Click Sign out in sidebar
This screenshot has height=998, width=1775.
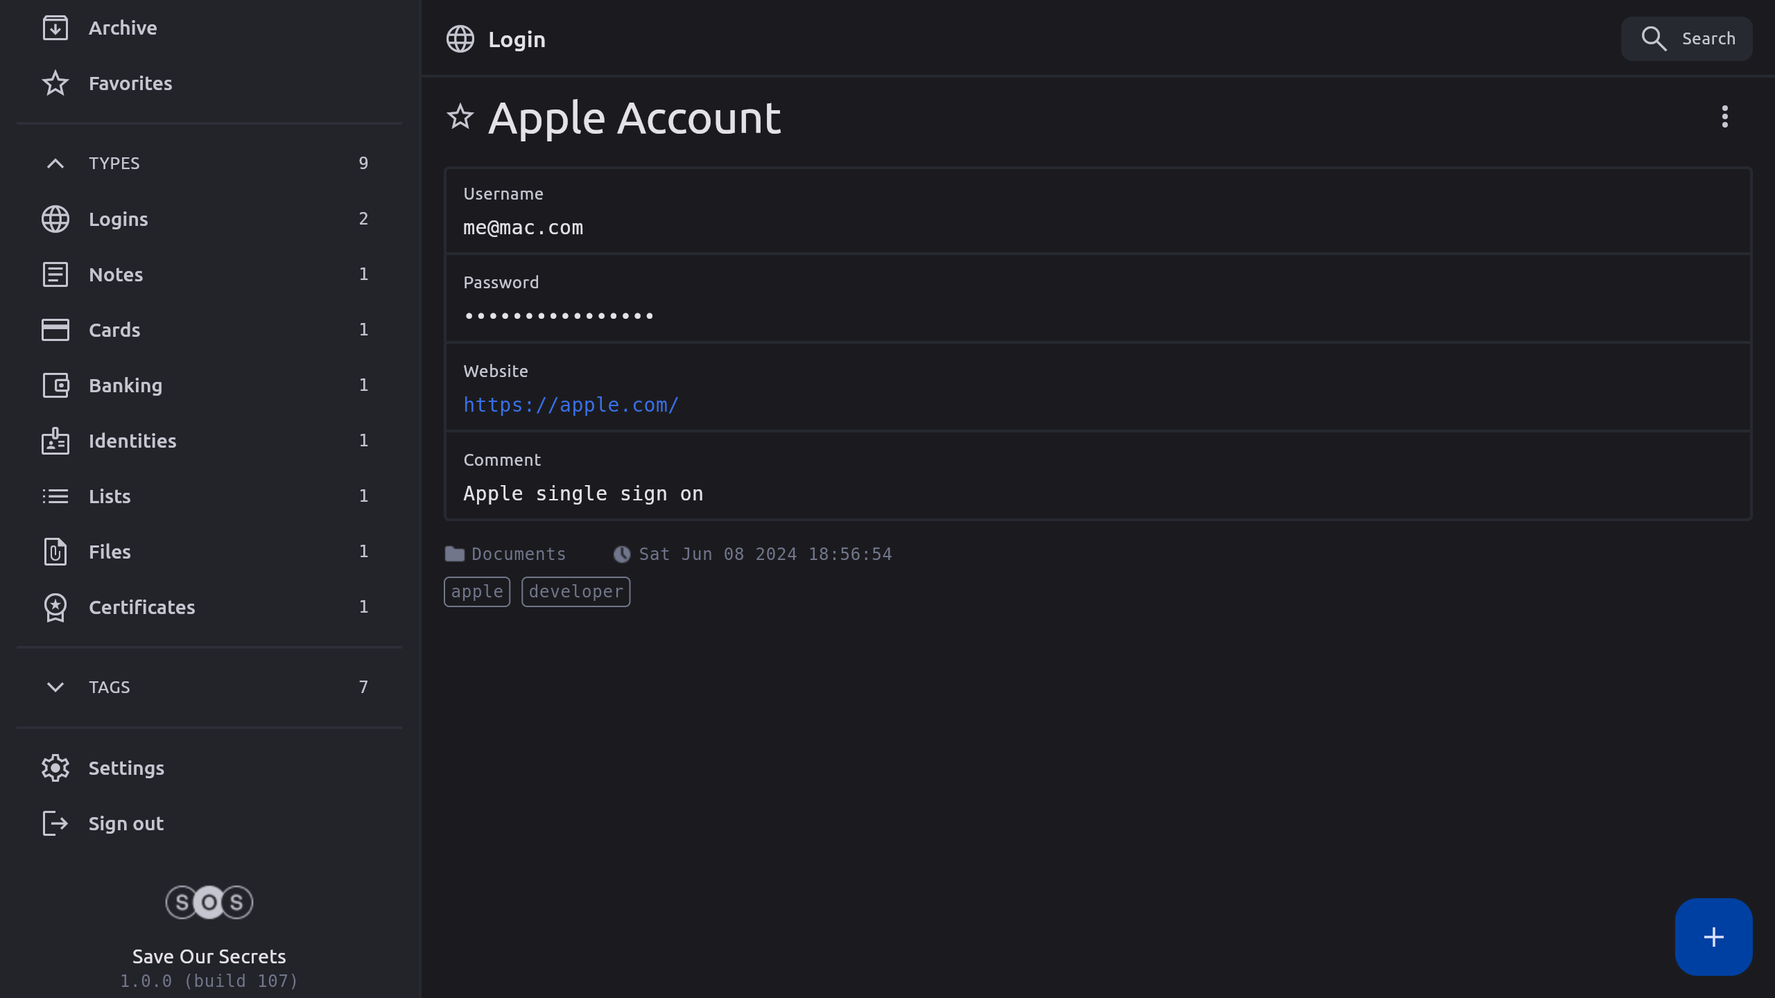(125, 823)
